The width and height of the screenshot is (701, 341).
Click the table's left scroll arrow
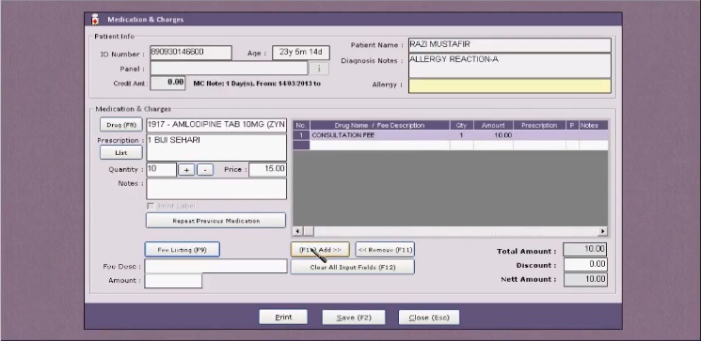tap(297, 231)
